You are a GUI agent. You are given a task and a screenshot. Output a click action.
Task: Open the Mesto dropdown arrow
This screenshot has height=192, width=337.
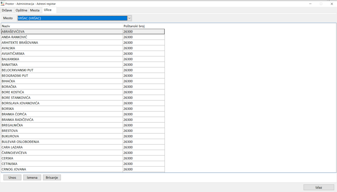(x=129, y=18)
